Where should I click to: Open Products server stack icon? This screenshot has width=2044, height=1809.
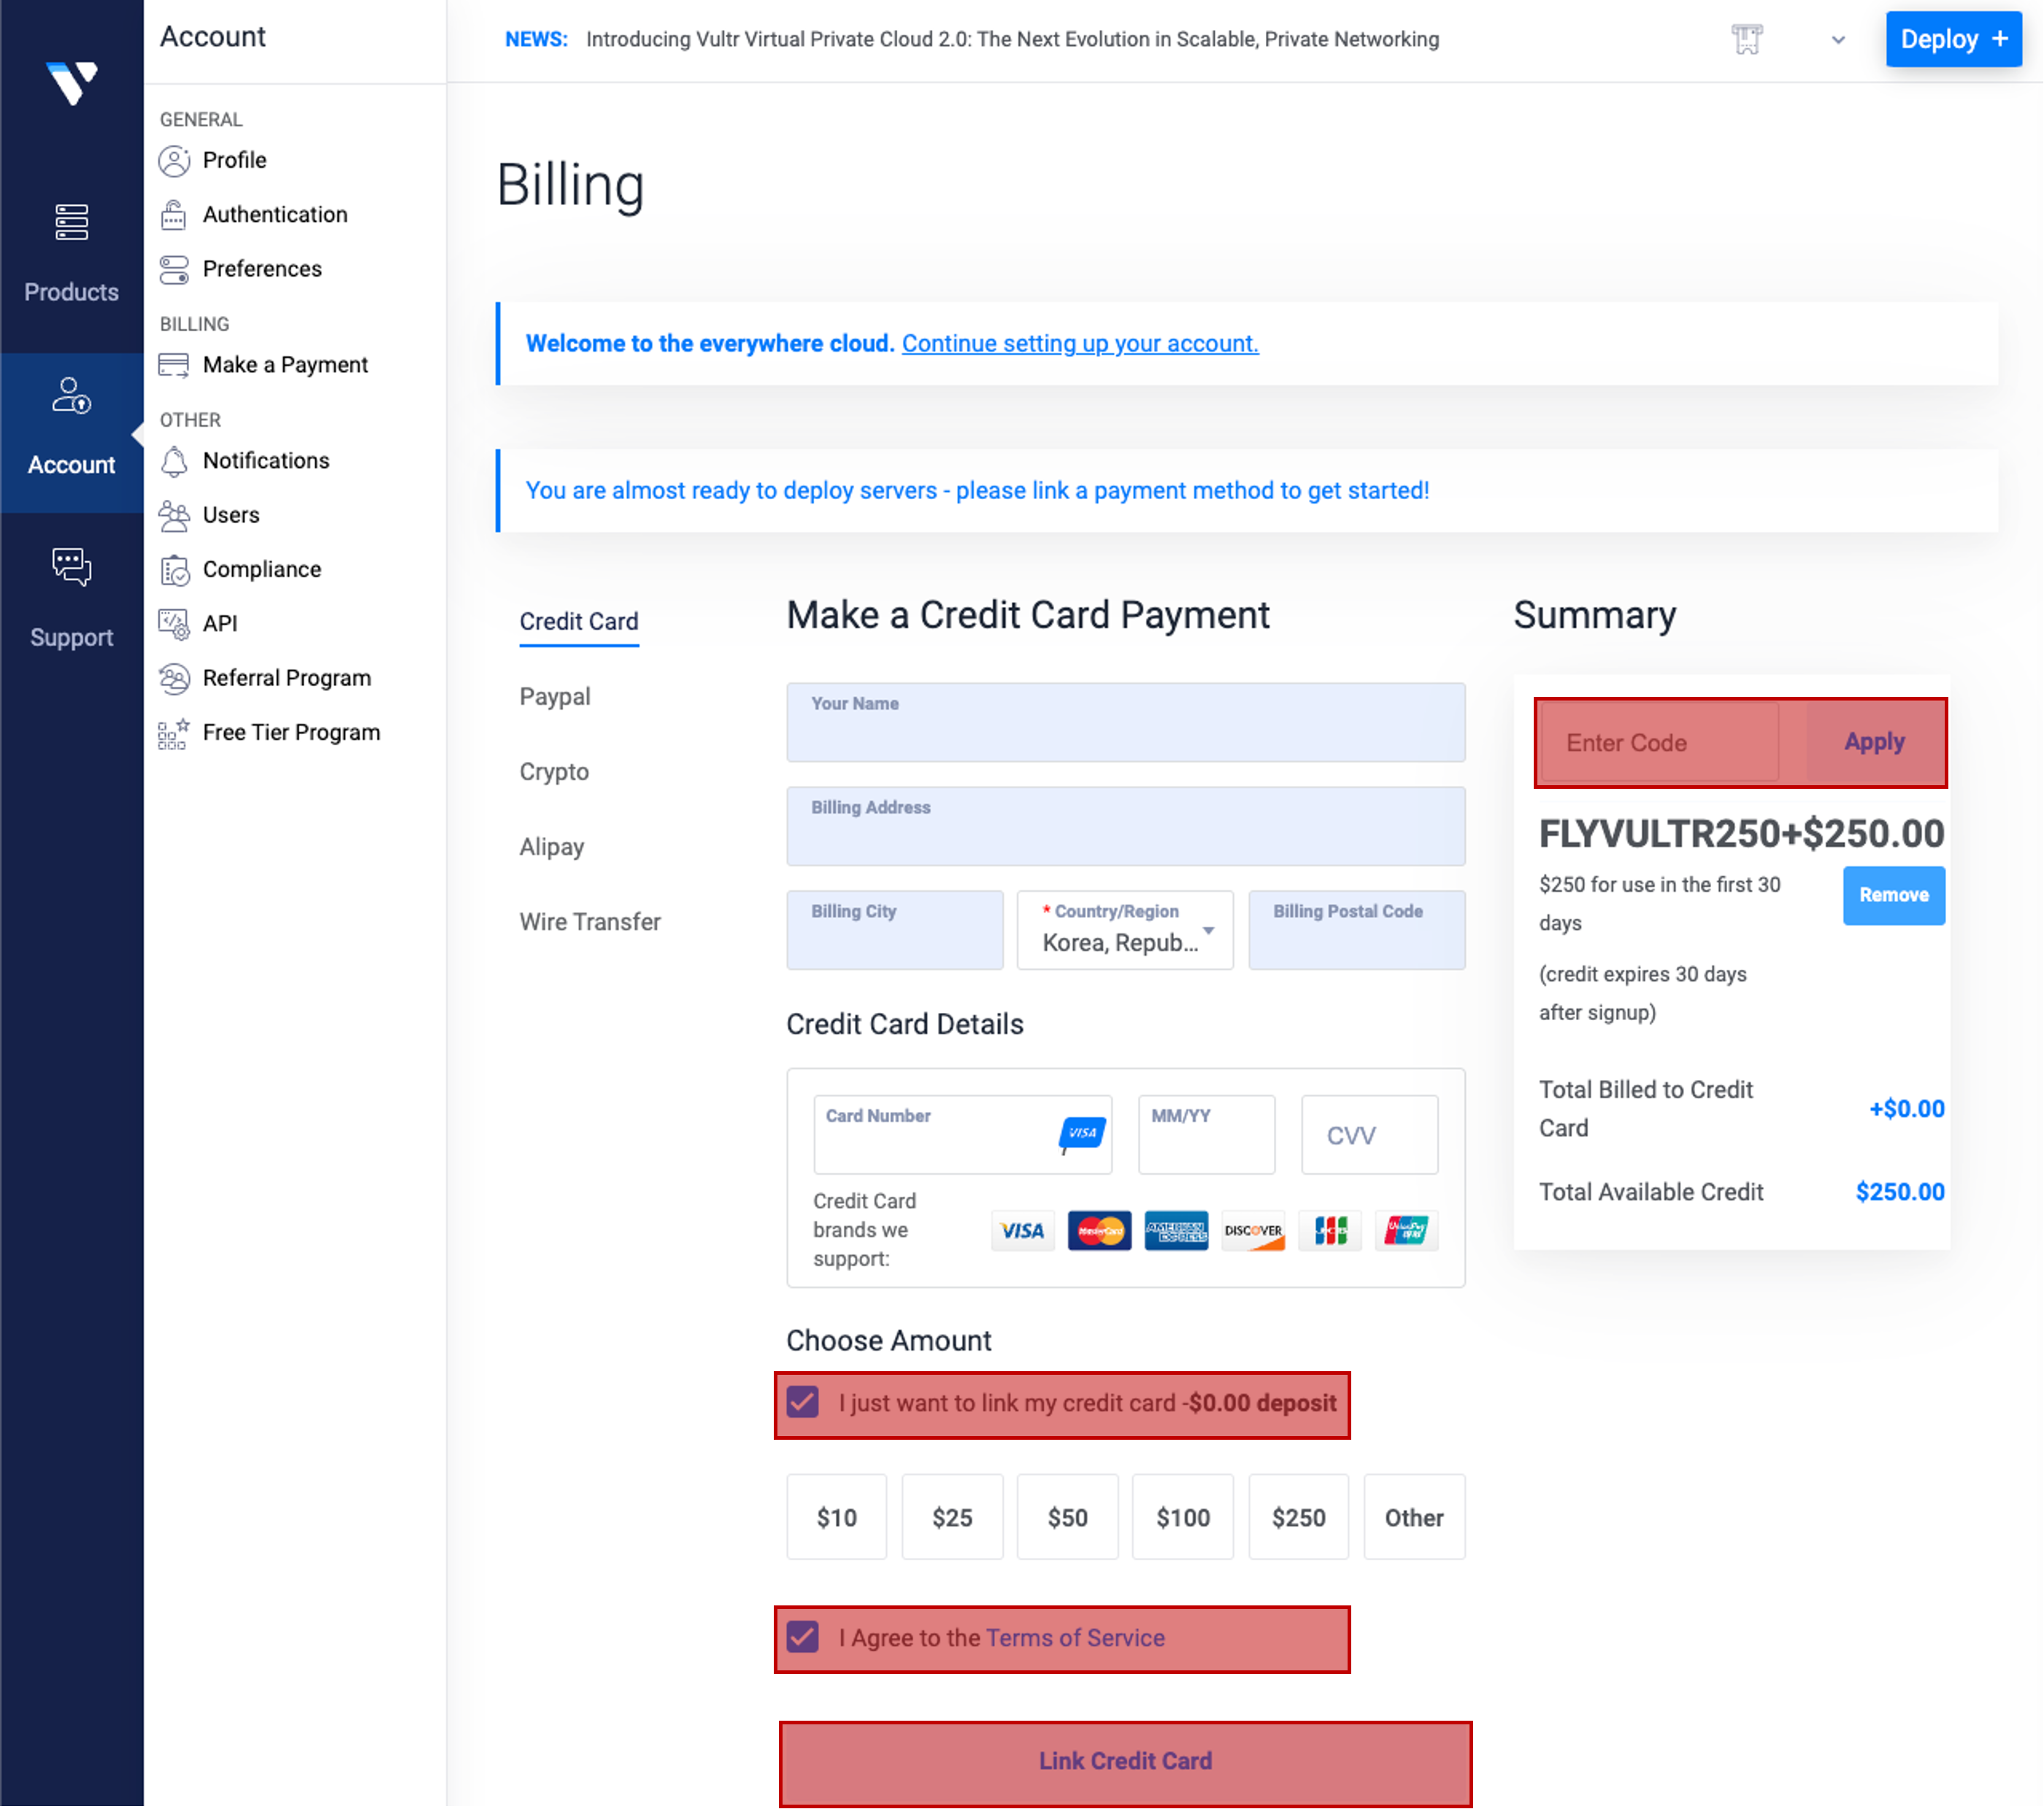(71, 222)
